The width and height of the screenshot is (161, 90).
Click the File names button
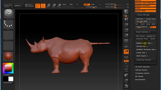[x=140, y=36]
